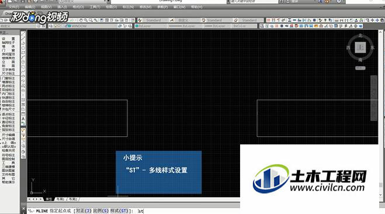Select the Arc draw tool
This screenshot has height=214, width=385.
23,57
